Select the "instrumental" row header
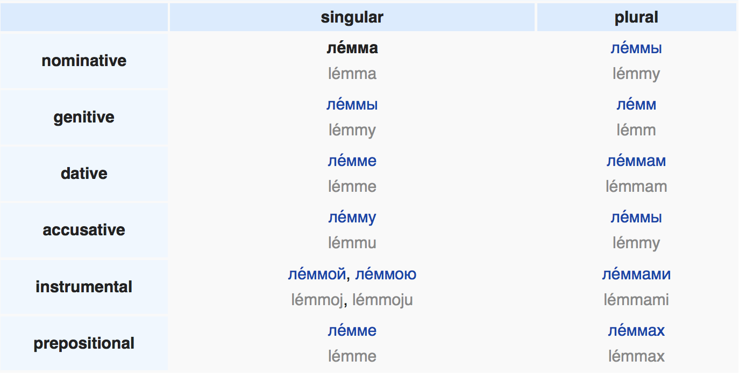Screen dimensions: 739x375 (84, 287)
